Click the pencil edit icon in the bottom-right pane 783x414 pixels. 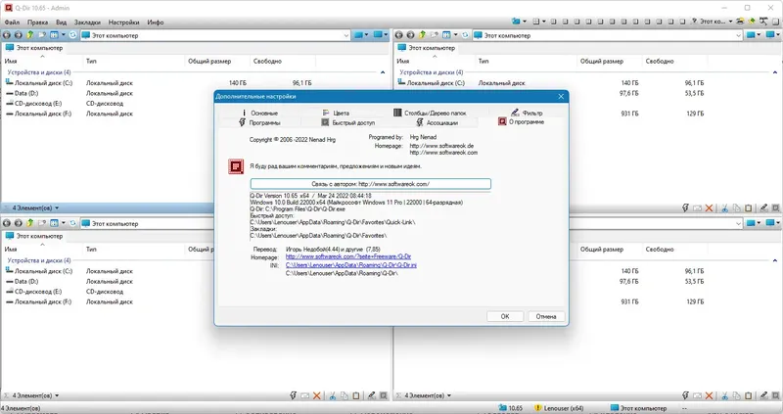click(763, 395)
